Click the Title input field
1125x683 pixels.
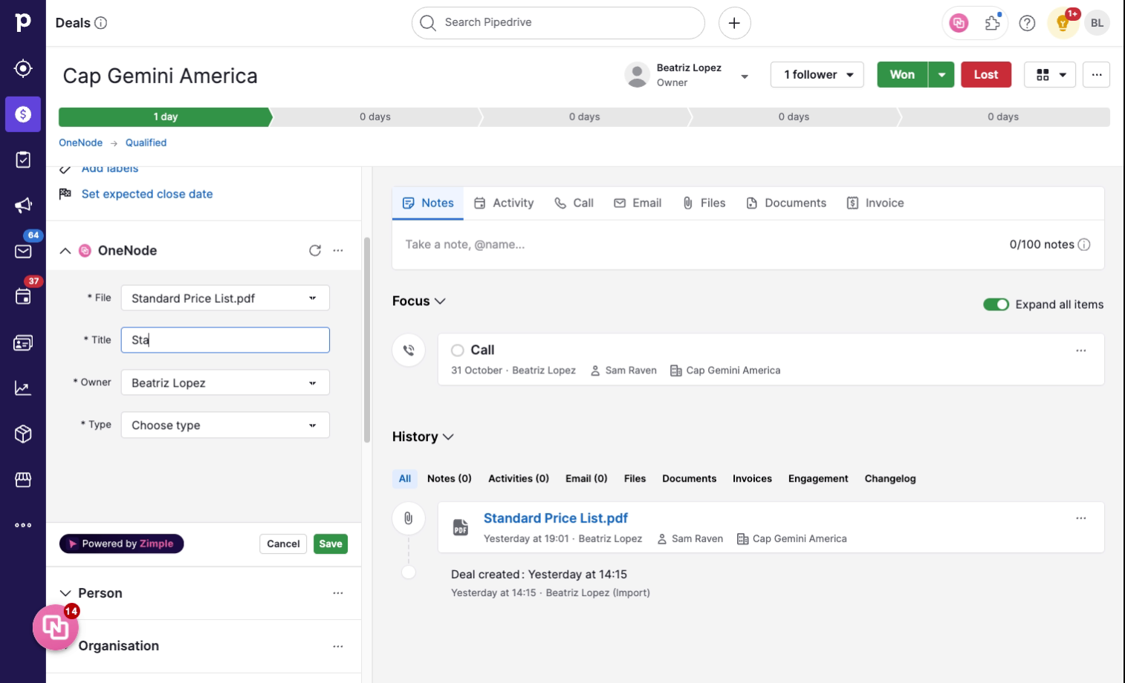(225, 340)
